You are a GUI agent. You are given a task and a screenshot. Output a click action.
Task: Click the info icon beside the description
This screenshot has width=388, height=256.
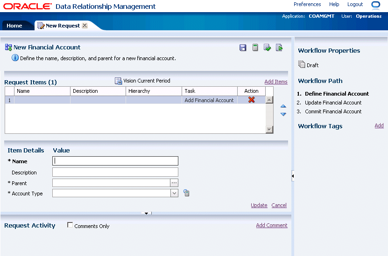[15, 58]
